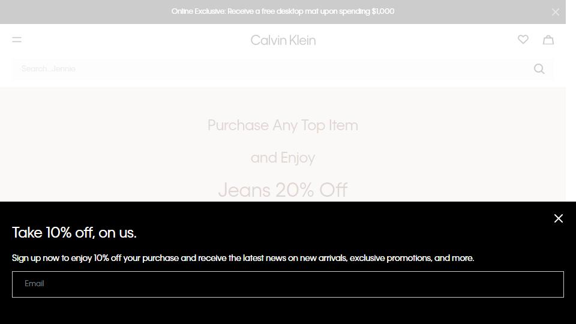Click the sign up description text

click(243, 258)
